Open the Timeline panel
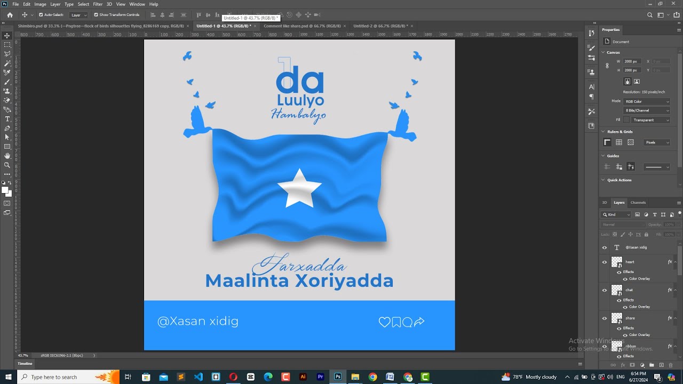Image resolution: width=683 pixels, height=384 pixels. pos(25,364)
